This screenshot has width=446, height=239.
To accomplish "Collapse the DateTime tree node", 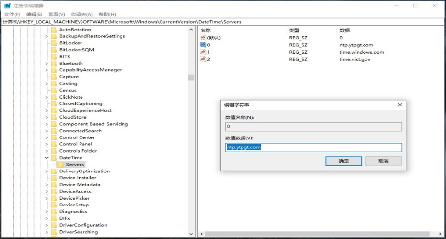I will pyautogui.click(x=47, y=158).
